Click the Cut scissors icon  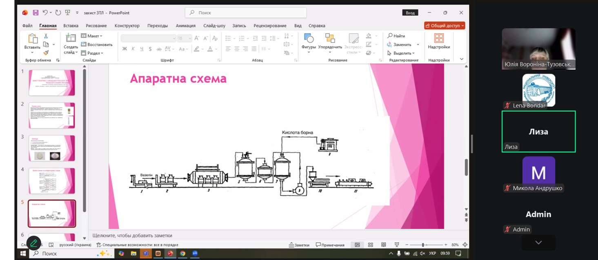46,36
